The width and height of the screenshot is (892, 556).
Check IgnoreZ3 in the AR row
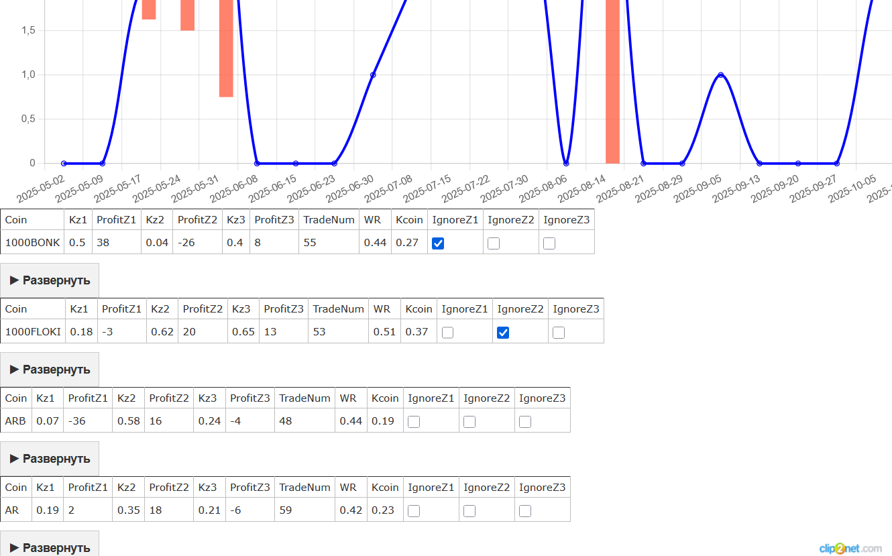click(x=524, y=510)
